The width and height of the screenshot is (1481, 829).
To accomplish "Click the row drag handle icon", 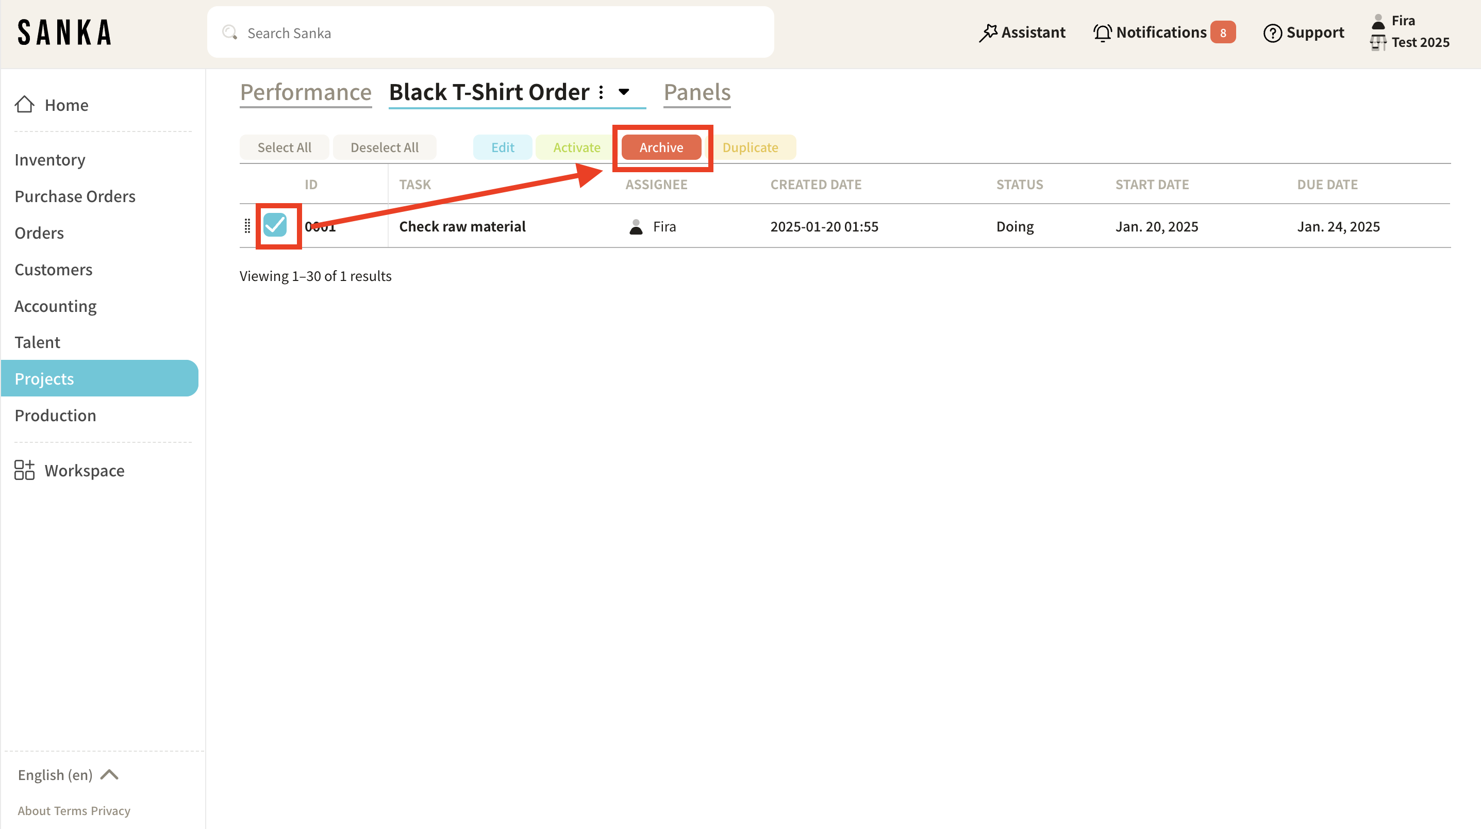I will pyautogui.click(x=247, y=226).
